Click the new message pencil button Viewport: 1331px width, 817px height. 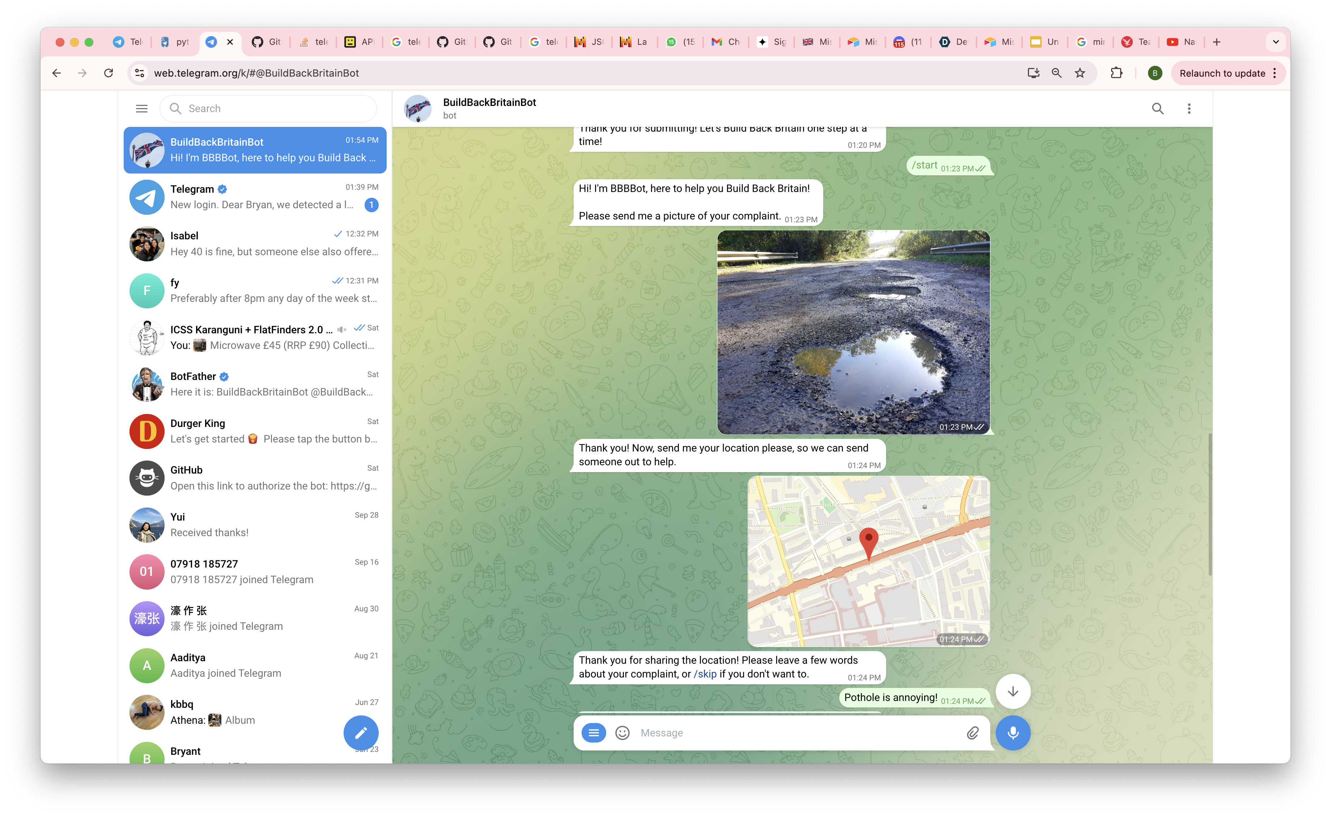click(x=361, y=733)
